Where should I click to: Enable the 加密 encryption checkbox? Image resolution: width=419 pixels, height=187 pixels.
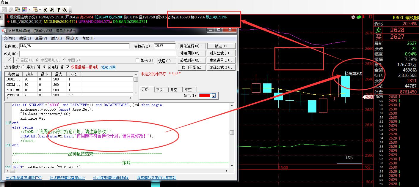point(137,61)
